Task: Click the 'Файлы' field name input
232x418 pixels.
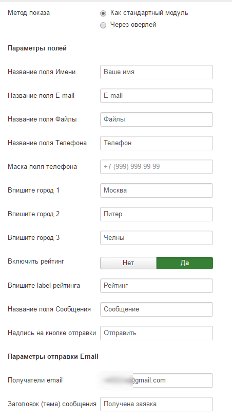Action: coord(157,119)
